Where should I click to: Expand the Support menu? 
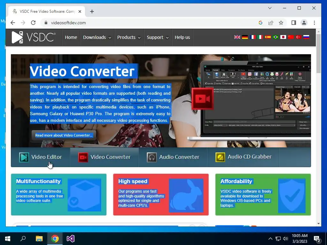tap(158, 38)
